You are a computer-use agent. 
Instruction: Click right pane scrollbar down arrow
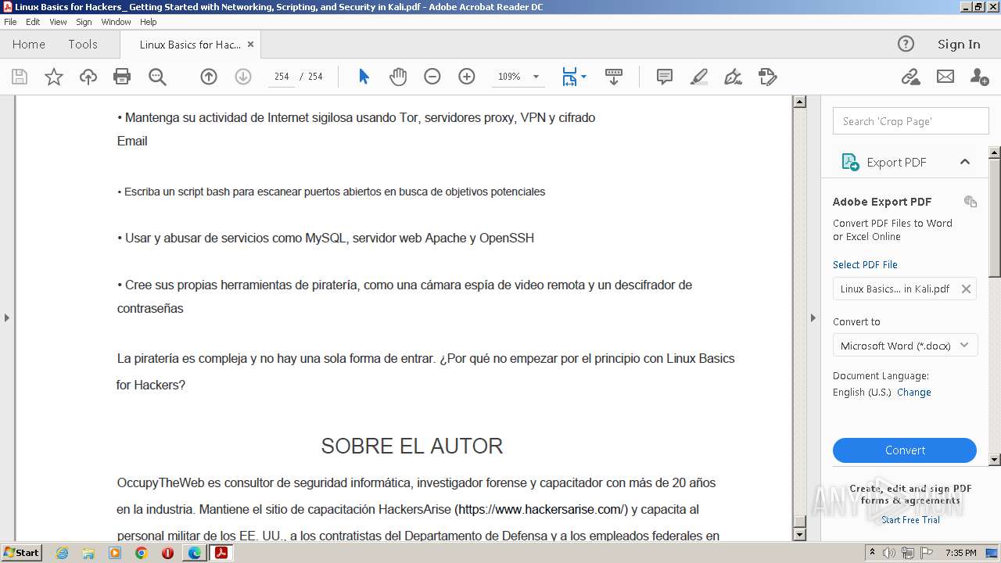click(995, 460)
